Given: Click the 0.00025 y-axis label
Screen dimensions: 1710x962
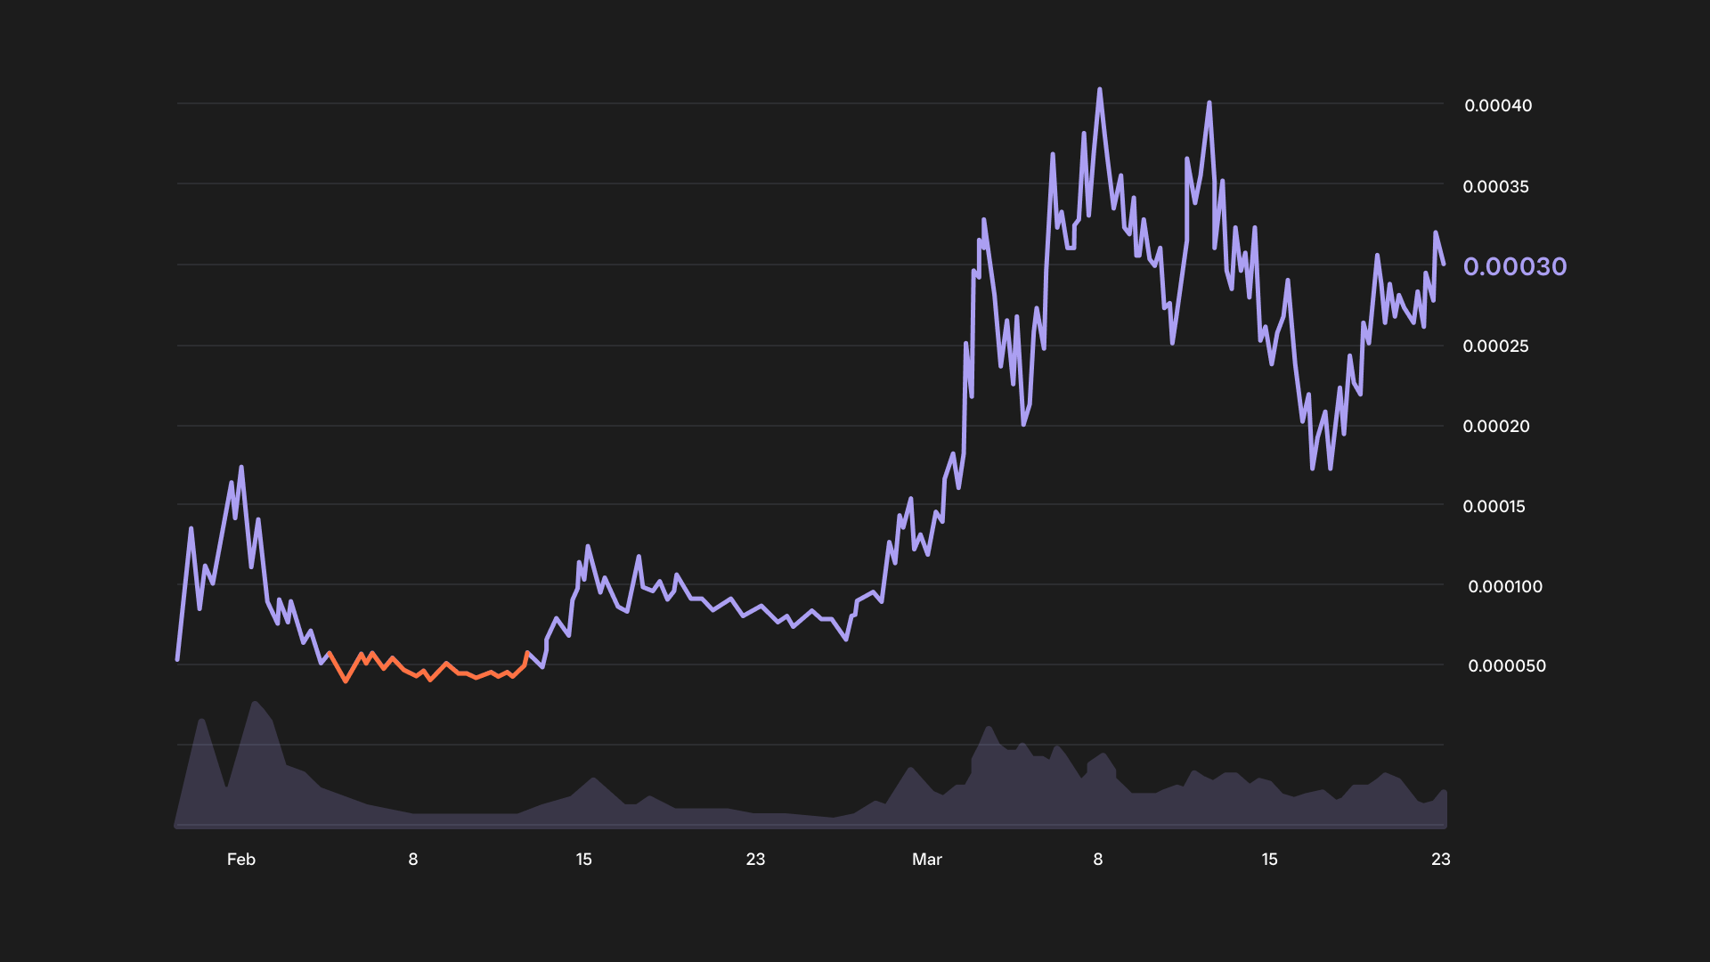Looking at the screenshot, I should 1495,346.
